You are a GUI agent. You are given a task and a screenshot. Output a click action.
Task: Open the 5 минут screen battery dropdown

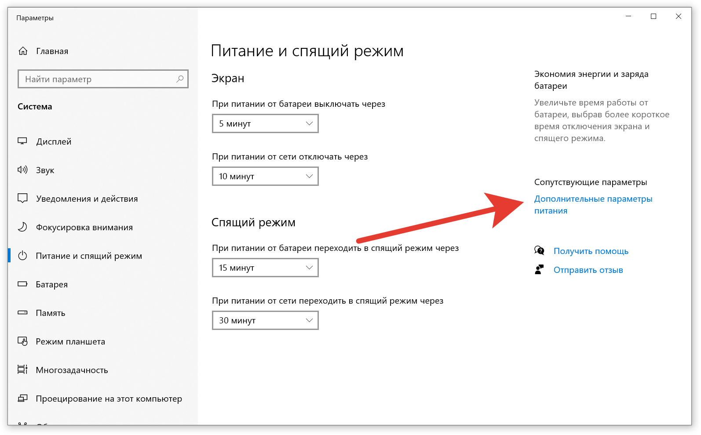coord(265,124)
